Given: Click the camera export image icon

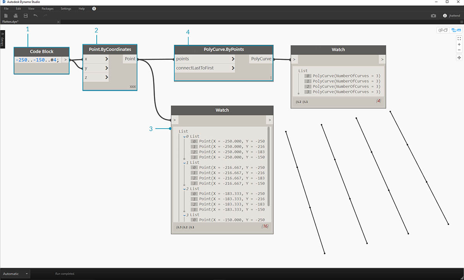Looking at the screenshot, I should [433, 16].
